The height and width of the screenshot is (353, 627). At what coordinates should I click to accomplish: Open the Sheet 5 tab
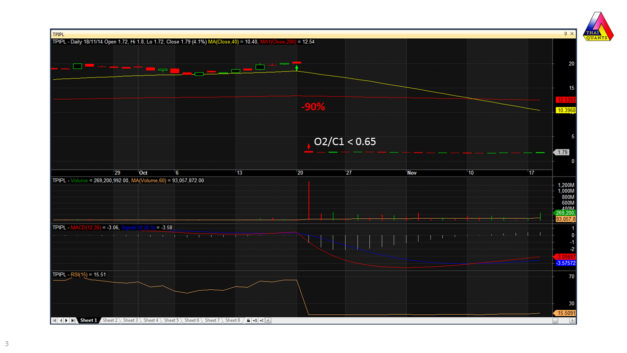[x=171, y=320]
